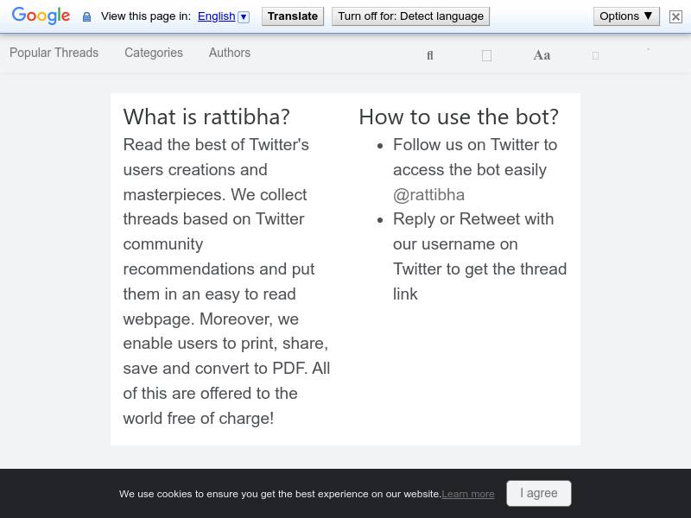Click the 'fi' ligature icon in navbar
691x518 pixels.
(x=430, y=55)
